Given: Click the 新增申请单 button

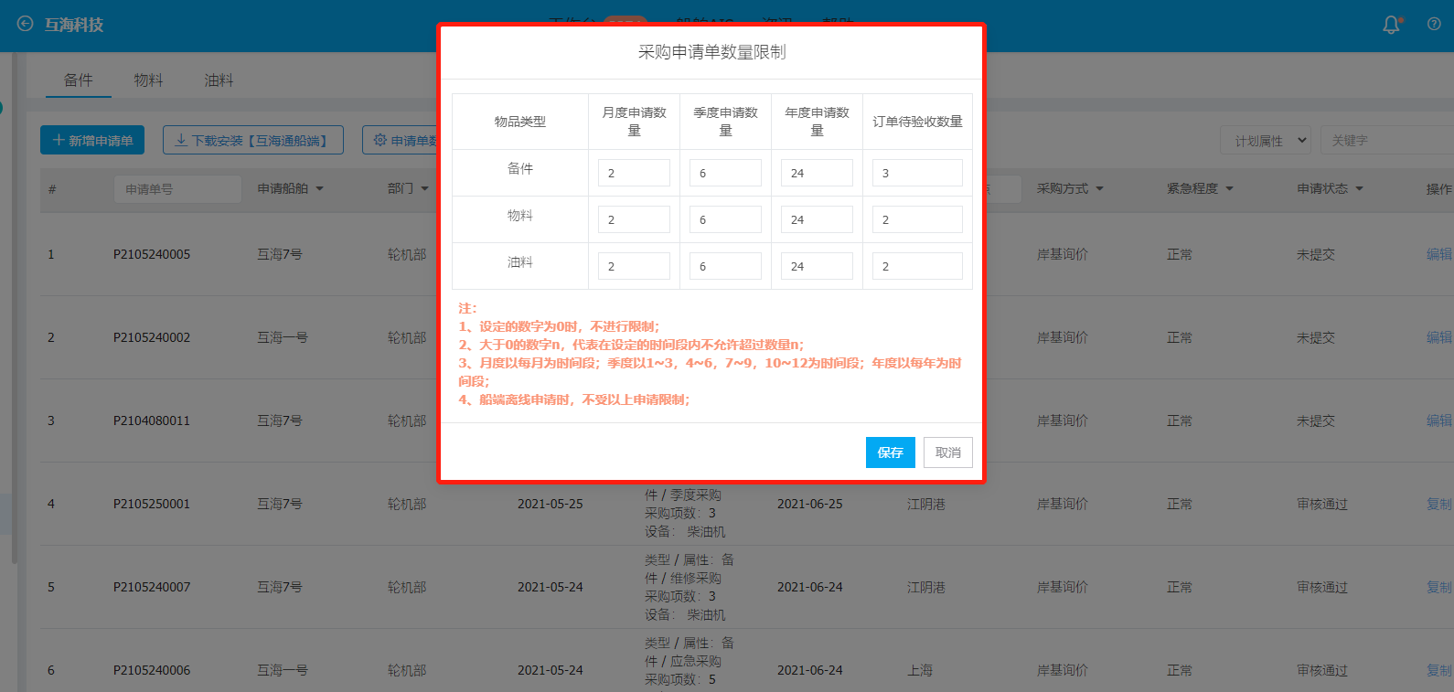Looking at the screenshot, I should point(92,140).
